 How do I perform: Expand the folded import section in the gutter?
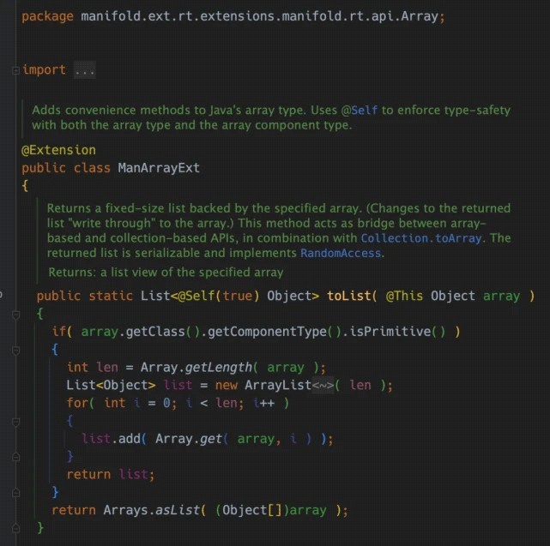[x=15, y=70]
